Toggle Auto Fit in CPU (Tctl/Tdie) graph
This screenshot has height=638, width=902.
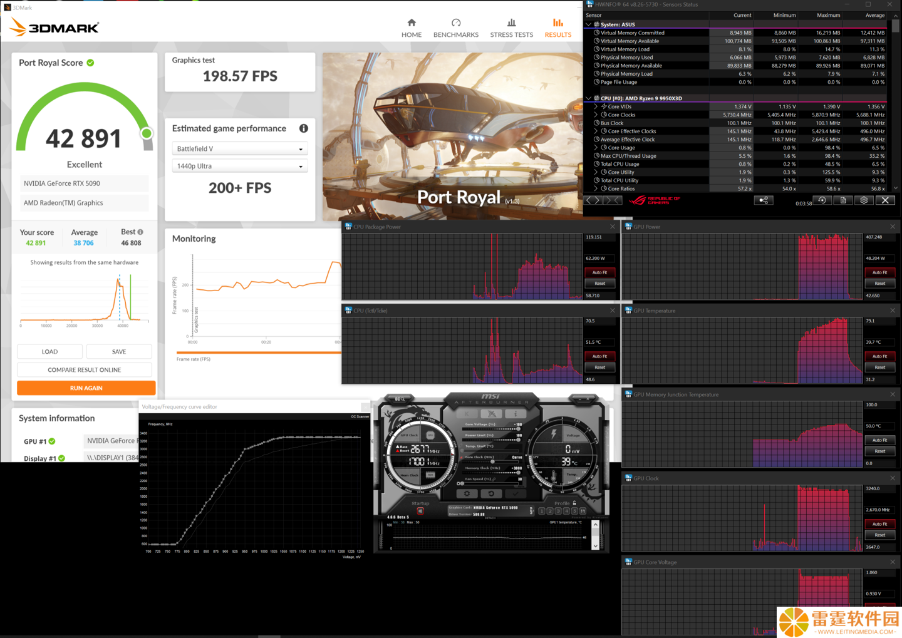pyautogui.click(x=600, y=356)
